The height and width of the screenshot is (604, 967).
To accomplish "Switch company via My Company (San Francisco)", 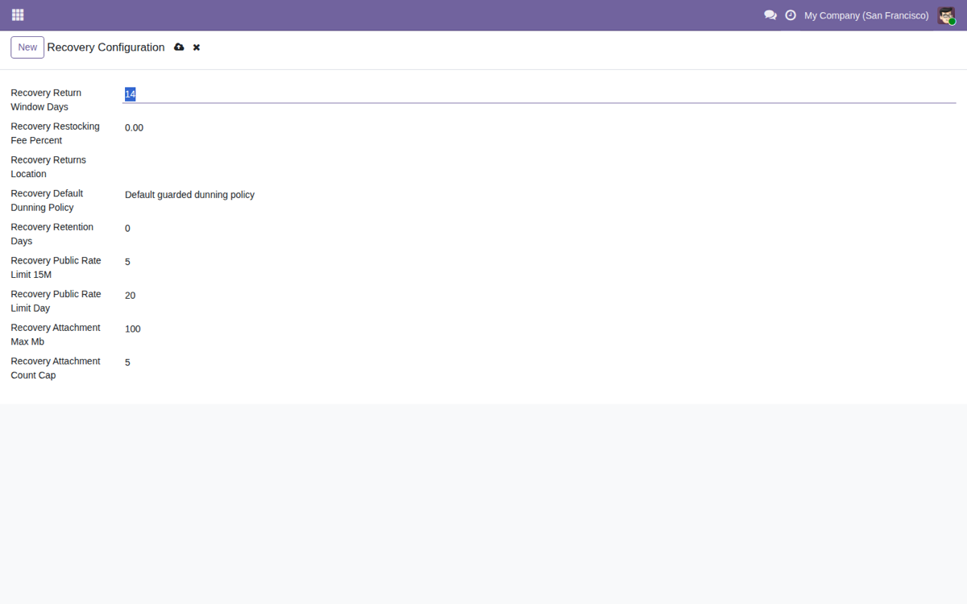I will coord(866,15).
